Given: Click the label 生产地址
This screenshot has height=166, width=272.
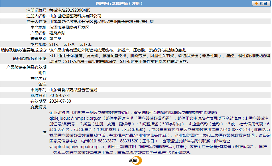Looking at the screenshot, I should tap(38, 27).
